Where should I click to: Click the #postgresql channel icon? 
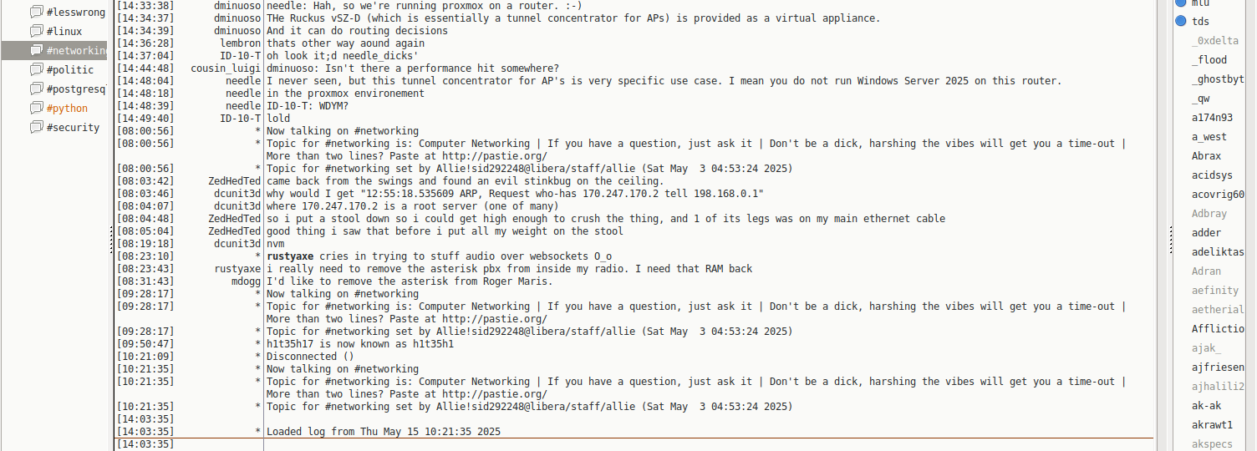click(x=37, y=89)
